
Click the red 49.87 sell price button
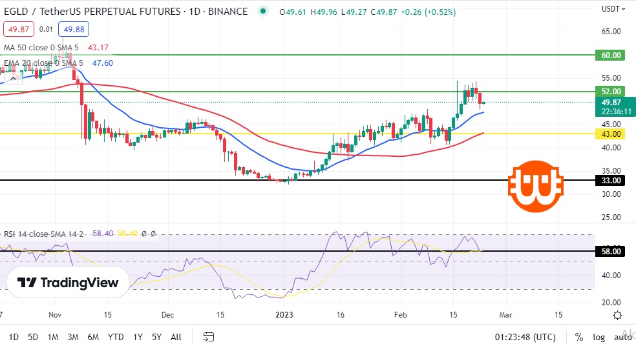pos(18,29)
